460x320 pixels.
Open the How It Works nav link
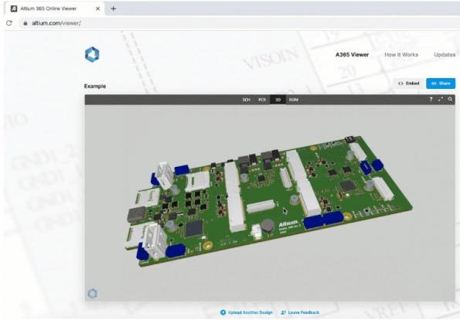[401, 55]
